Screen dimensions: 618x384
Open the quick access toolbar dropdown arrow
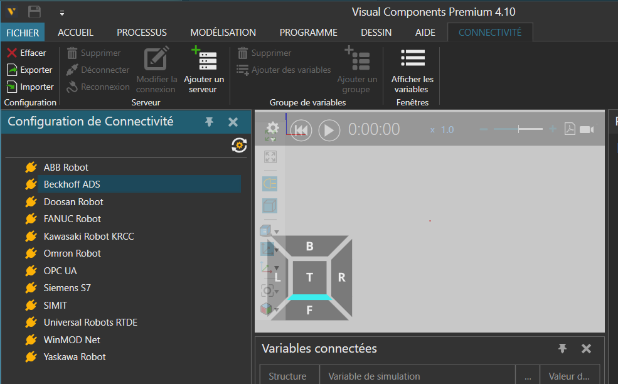(61, 13)
